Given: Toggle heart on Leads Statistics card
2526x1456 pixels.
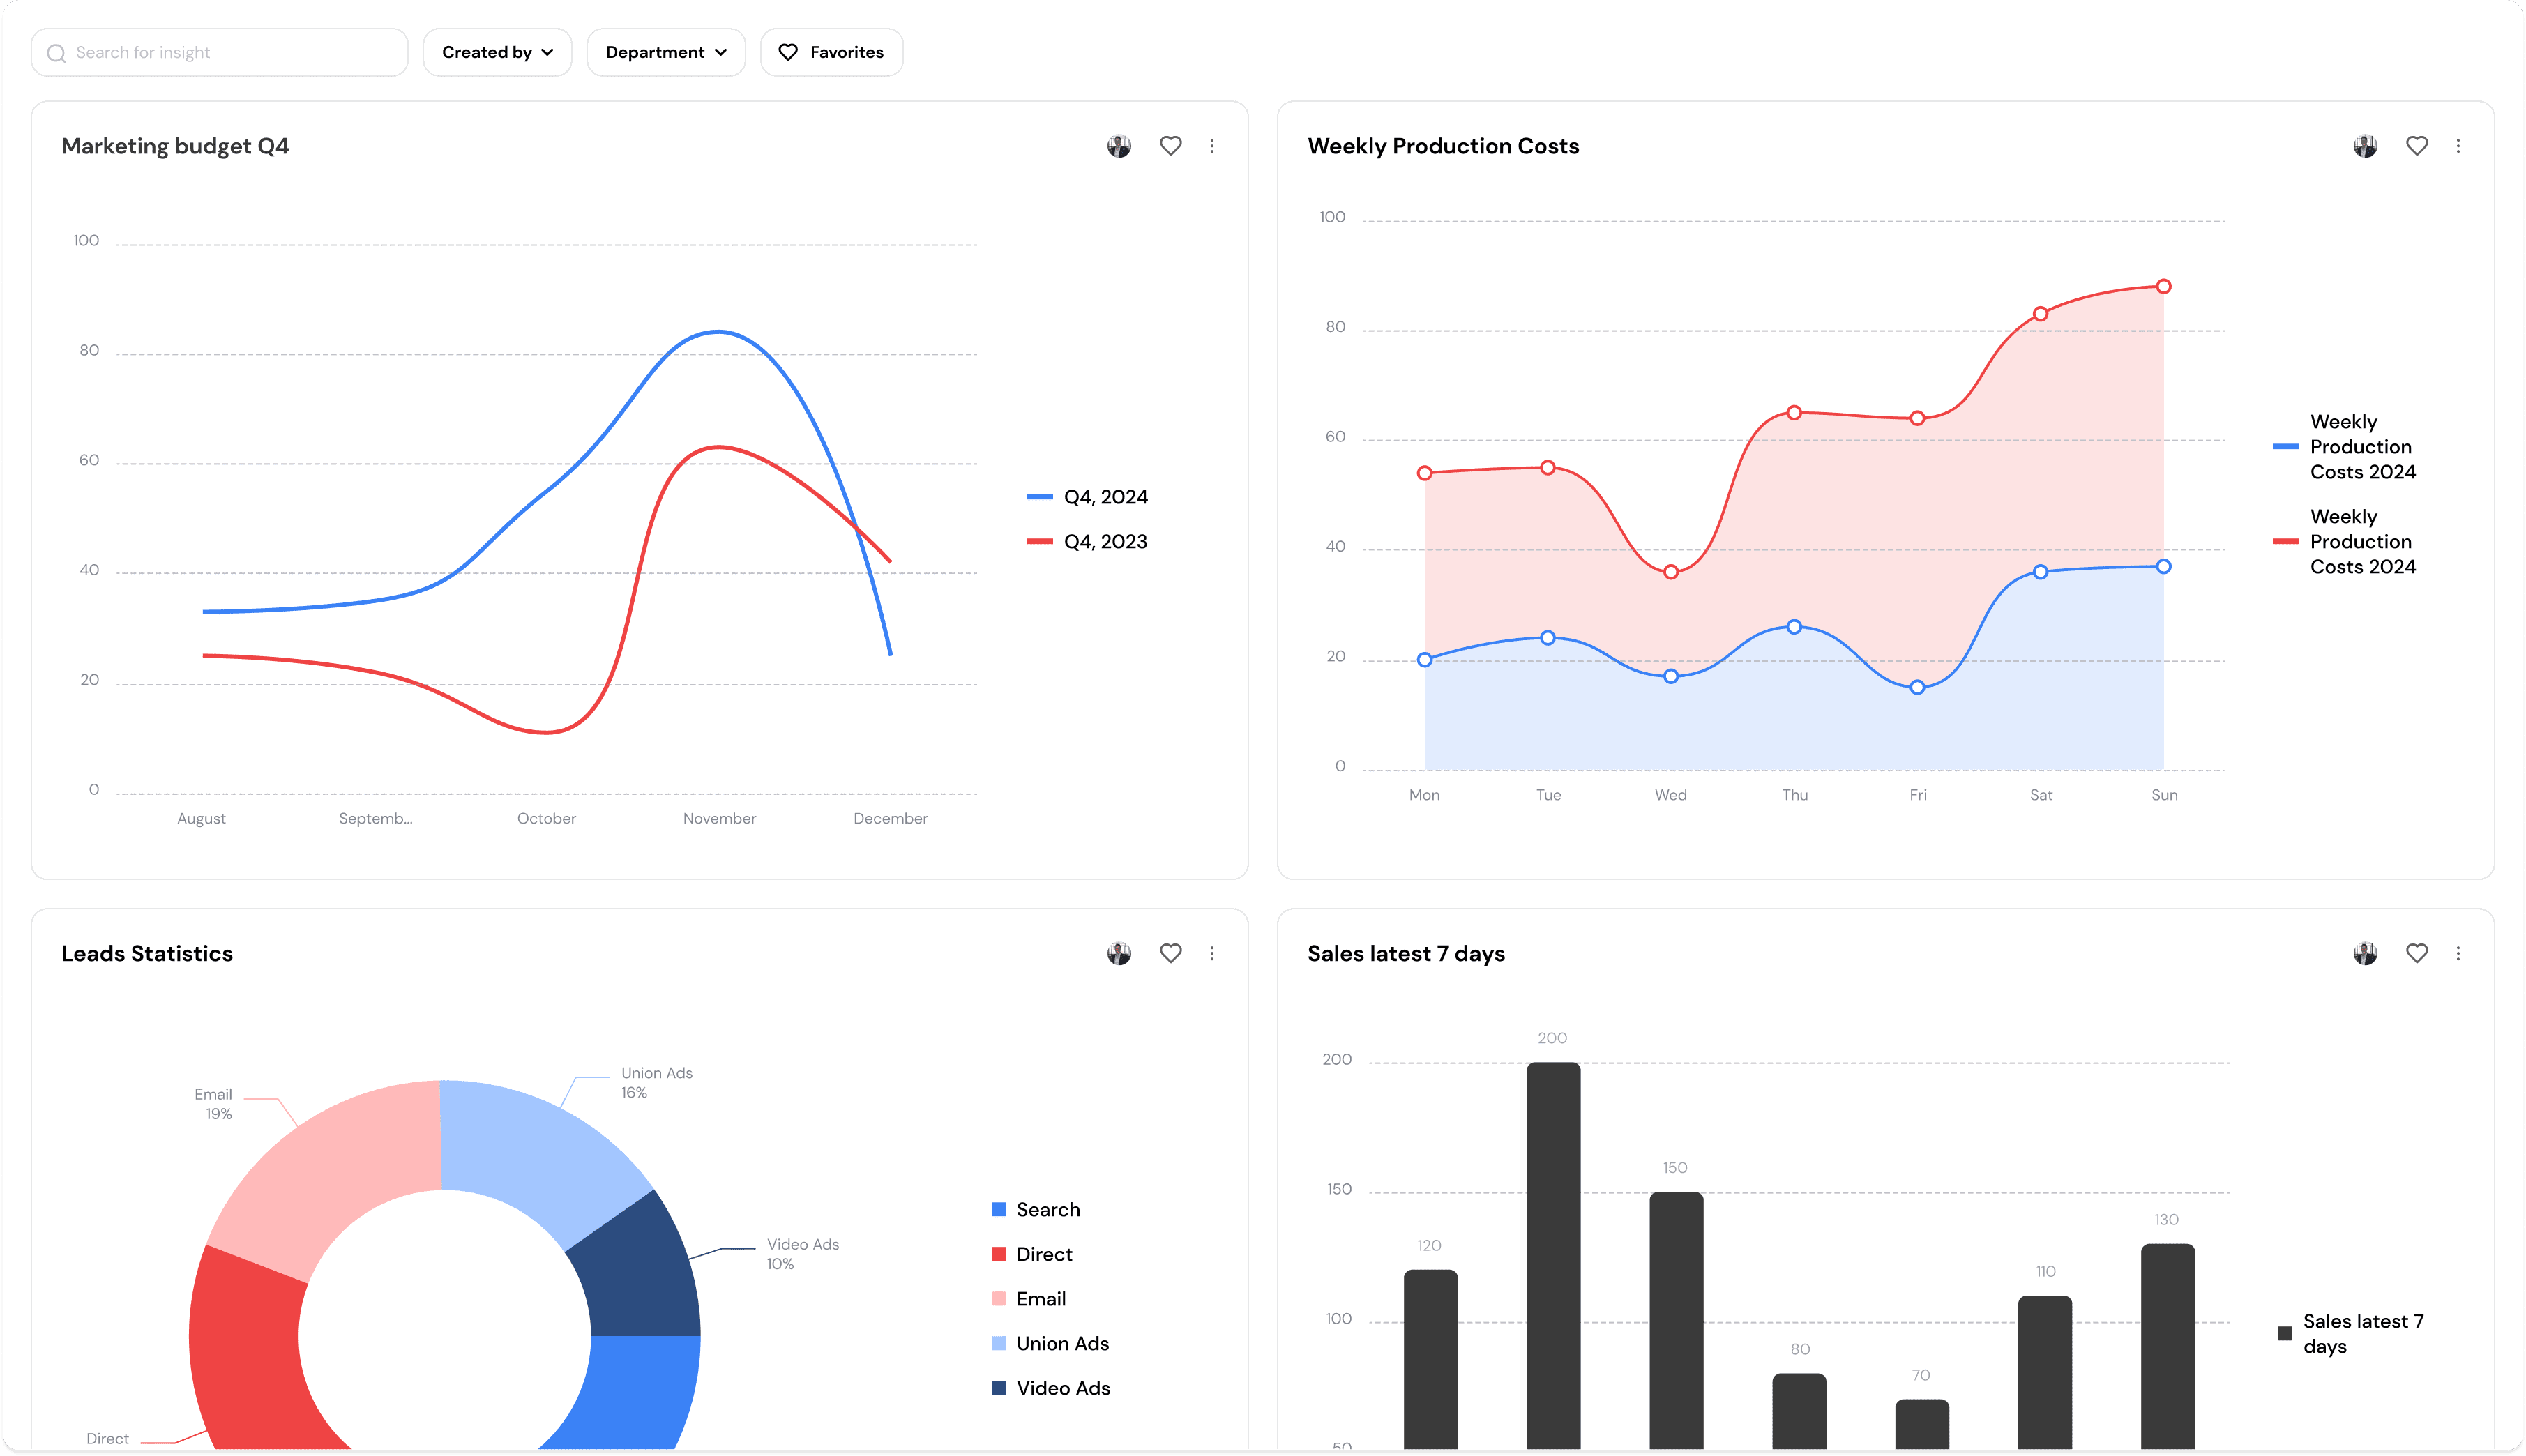Looking at the screenshot, I should 1170,953.
